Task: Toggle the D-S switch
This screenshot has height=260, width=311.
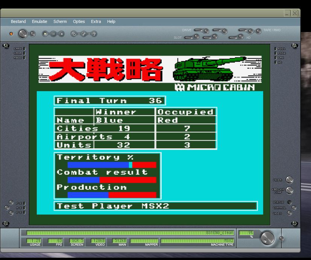Action: pos(11,213)
